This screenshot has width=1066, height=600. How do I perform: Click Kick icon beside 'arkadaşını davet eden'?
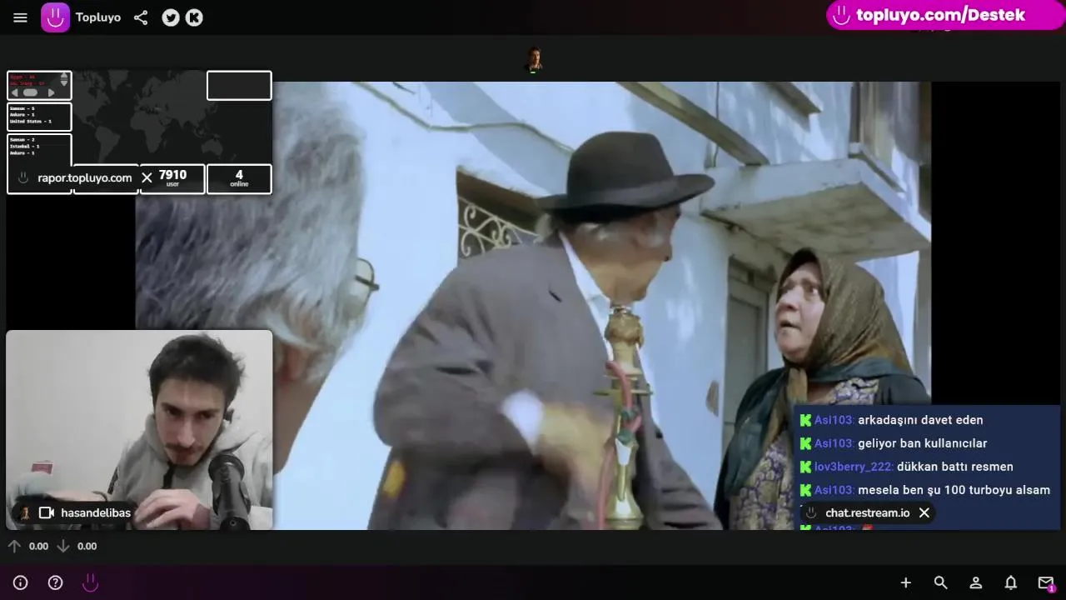click(x=805, y=420)
